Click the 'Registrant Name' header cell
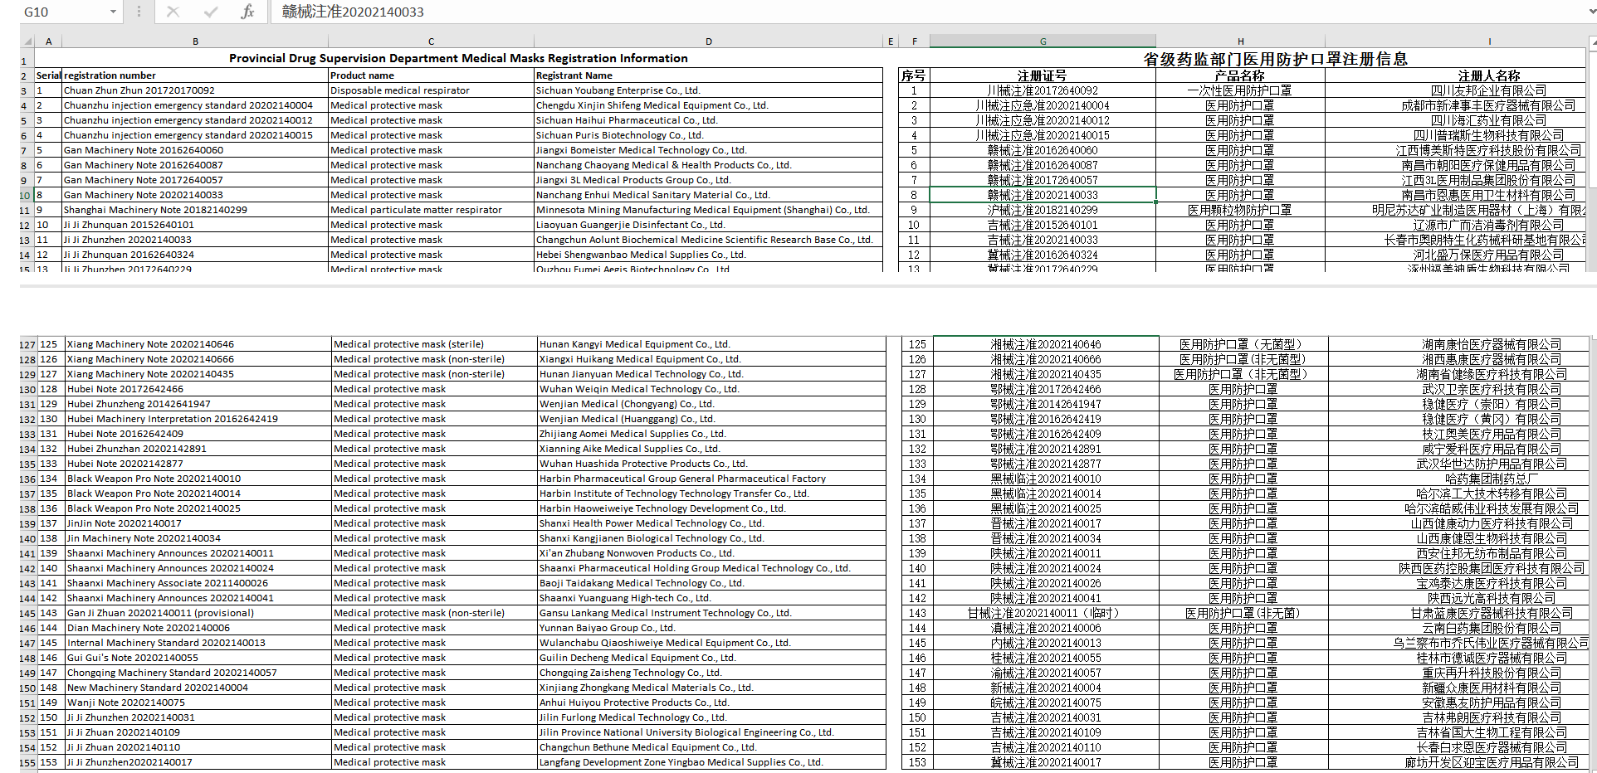The width and height of the screenshot is (1597, 773). [708, 75]
